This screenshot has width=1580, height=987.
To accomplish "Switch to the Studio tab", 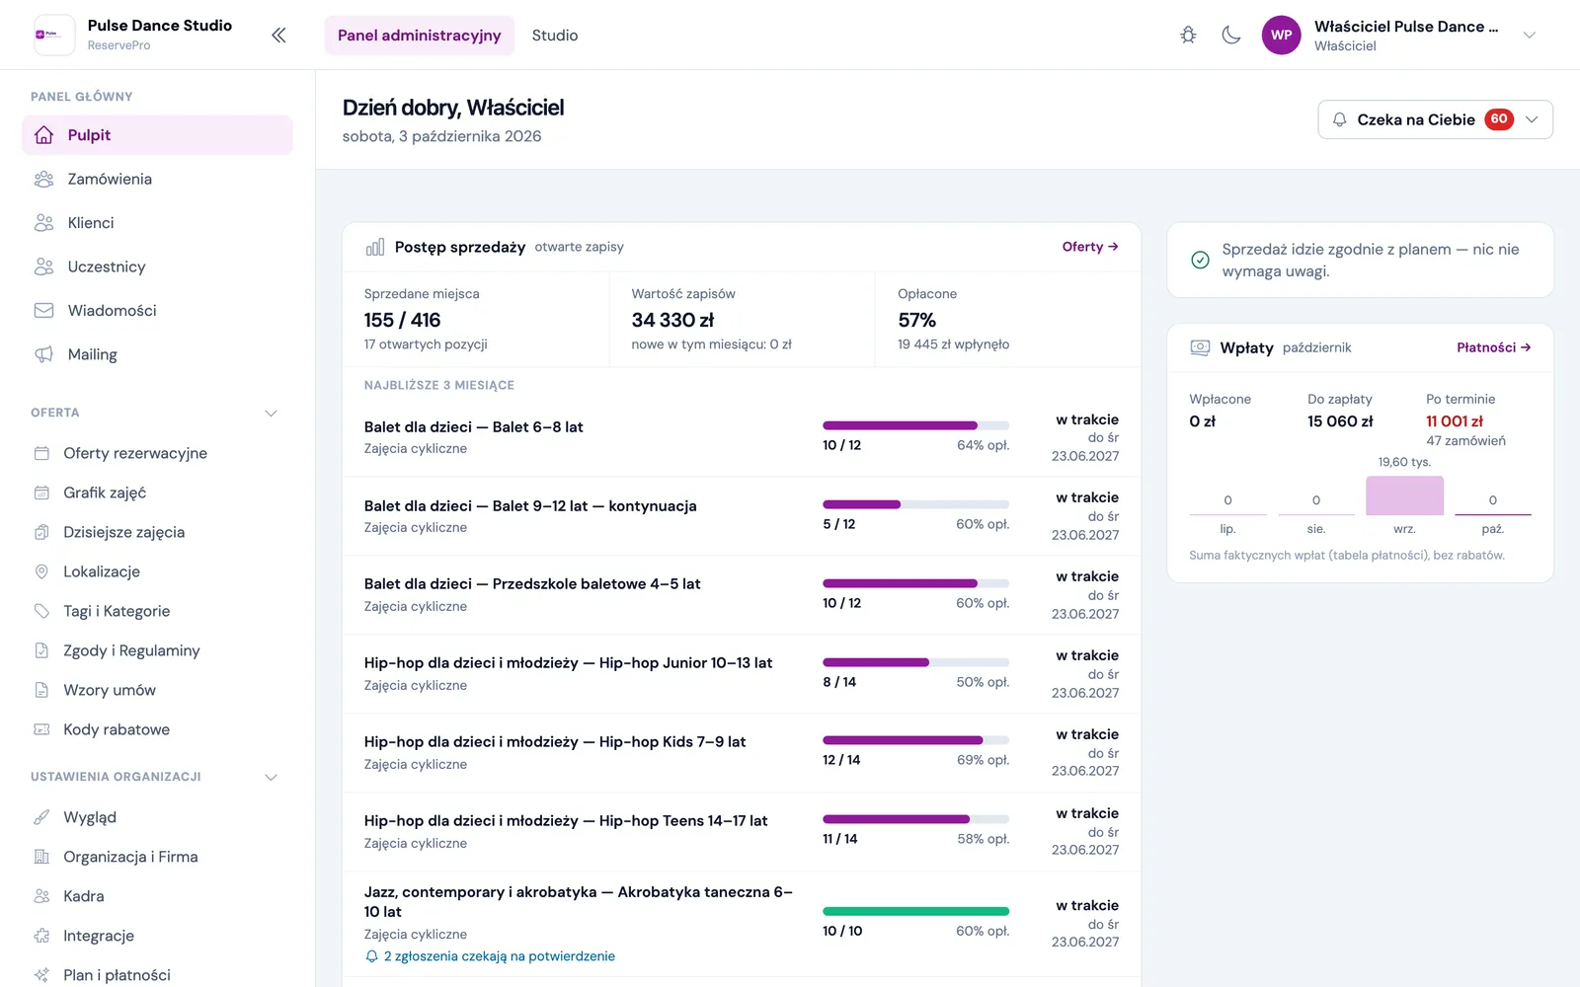I will pyautogui.click(x=555, y=36).
